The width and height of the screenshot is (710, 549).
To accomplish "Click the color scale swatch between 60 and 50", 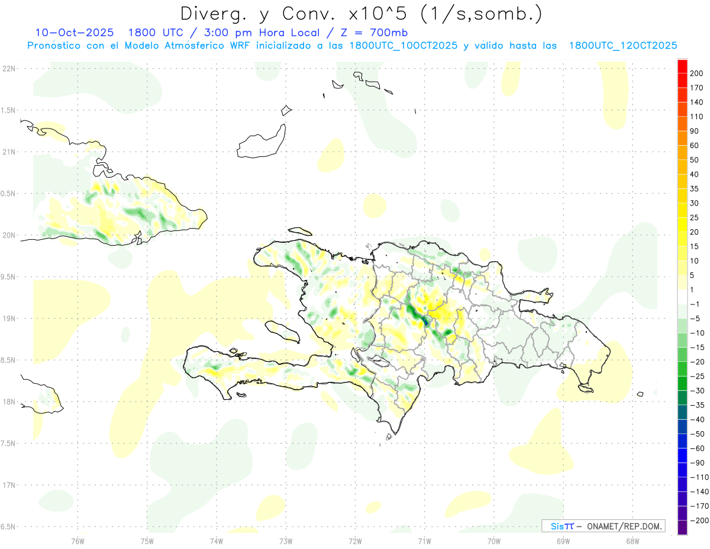I will point(682,153).
